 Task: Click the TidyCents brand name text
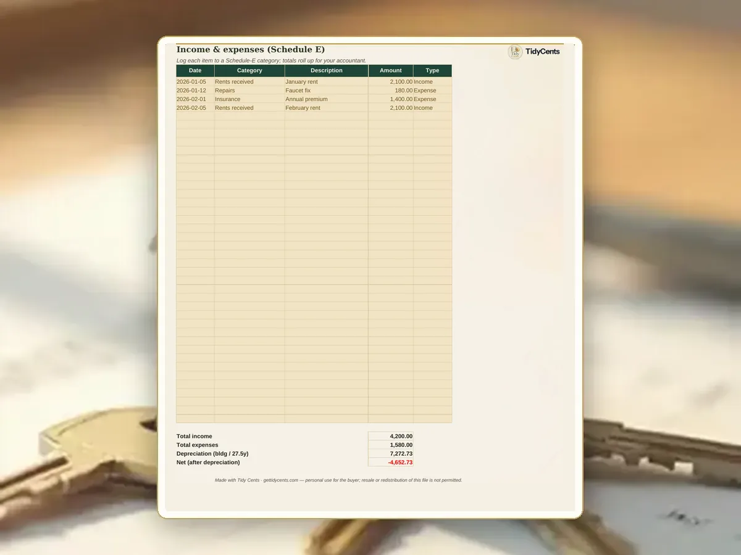point(543,52)
